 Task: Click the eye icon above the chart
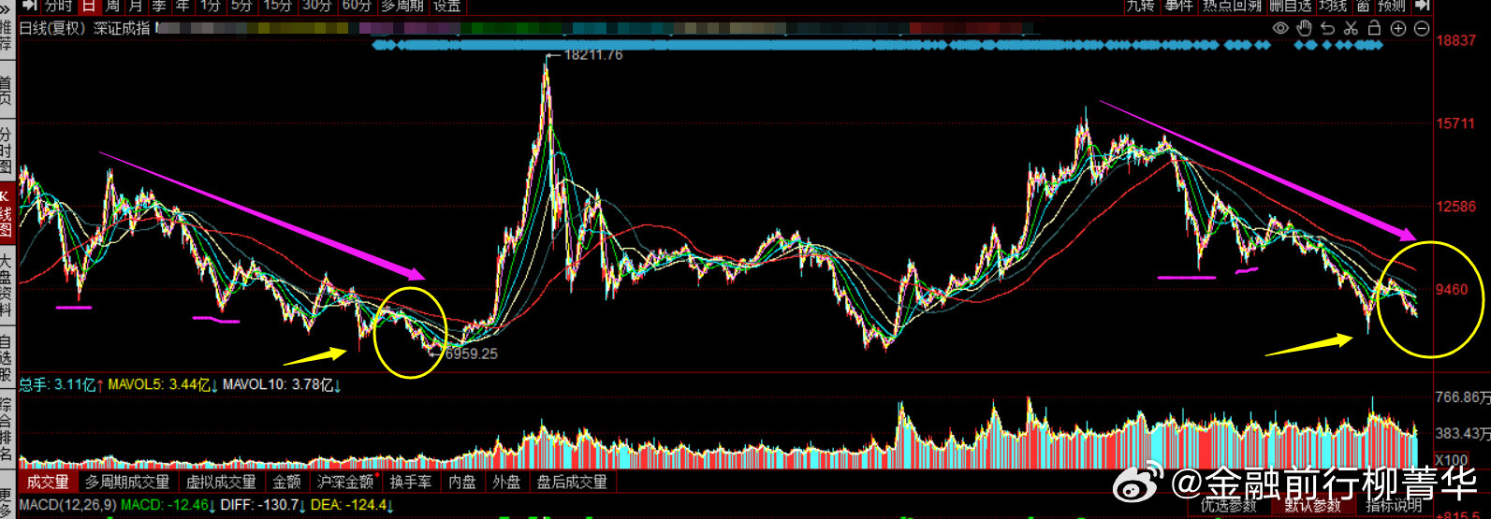[x=1280, y=28]
